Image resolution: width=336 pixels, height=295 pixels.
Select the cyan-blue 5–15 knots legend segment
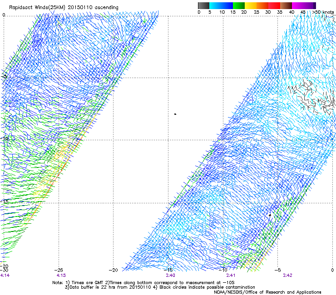pos(221,5)
